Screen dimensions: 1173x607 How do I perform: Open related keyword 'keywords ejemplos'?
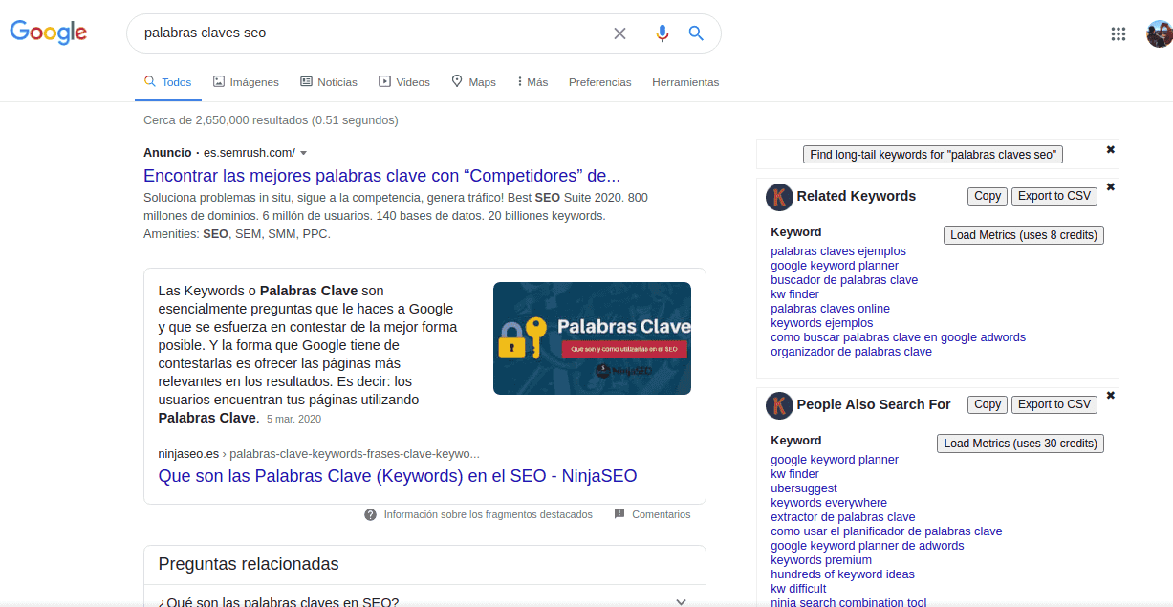point(821,323)
